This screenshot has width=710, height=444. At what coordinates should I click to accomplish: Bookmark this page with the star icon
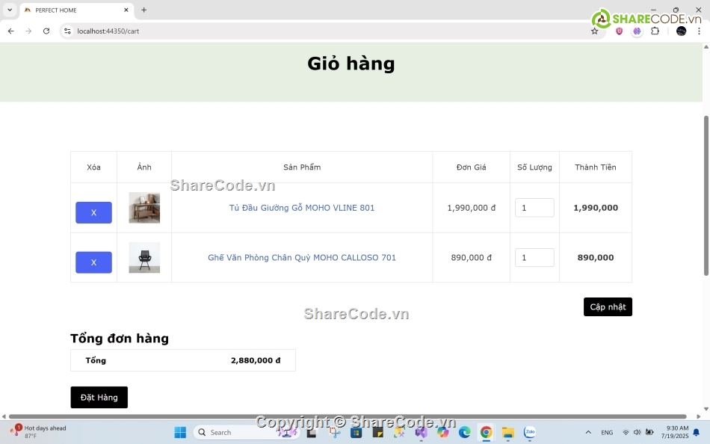point(595,31)
